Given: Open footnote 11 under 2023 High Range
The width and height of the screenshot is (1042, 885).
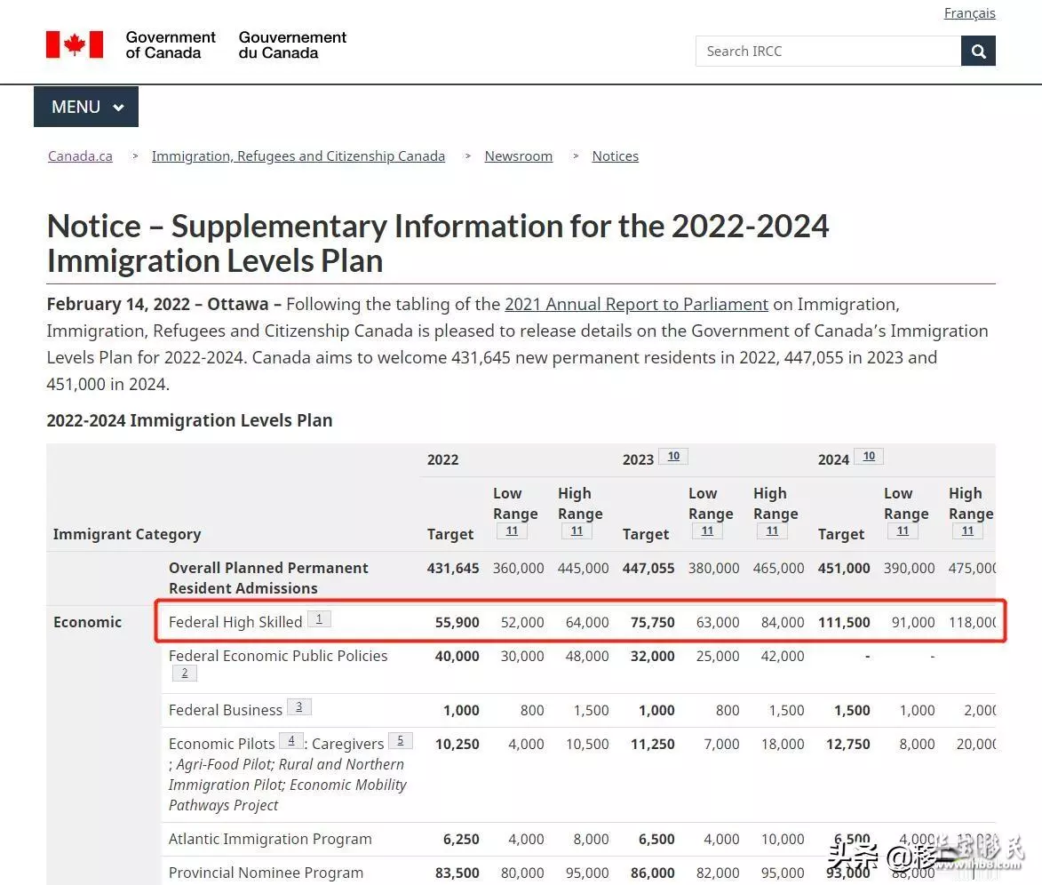Looking at the screenshot, I should coord(772,531).
